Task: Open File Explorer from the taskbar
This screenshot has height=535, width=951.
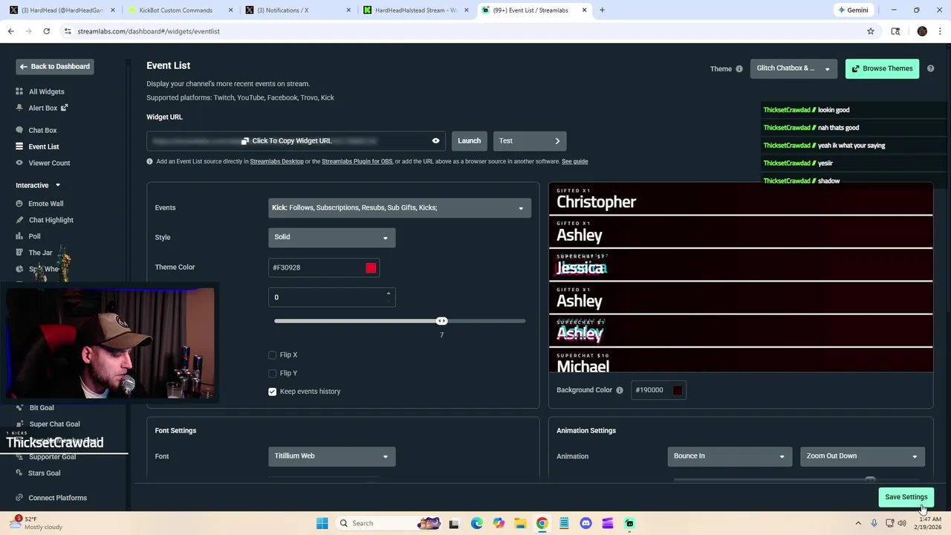Action: click(x=520, y=523)
